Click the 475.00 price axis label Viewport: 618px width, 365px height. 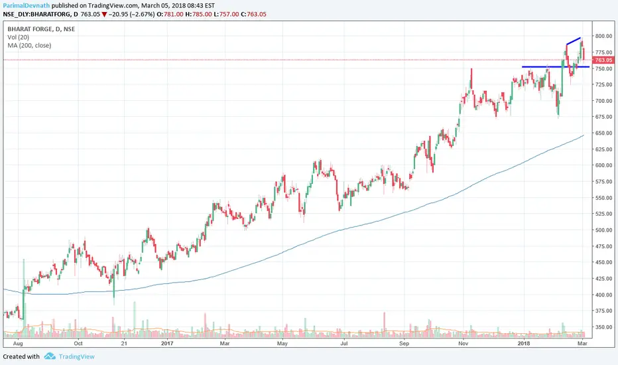(603, 246)
